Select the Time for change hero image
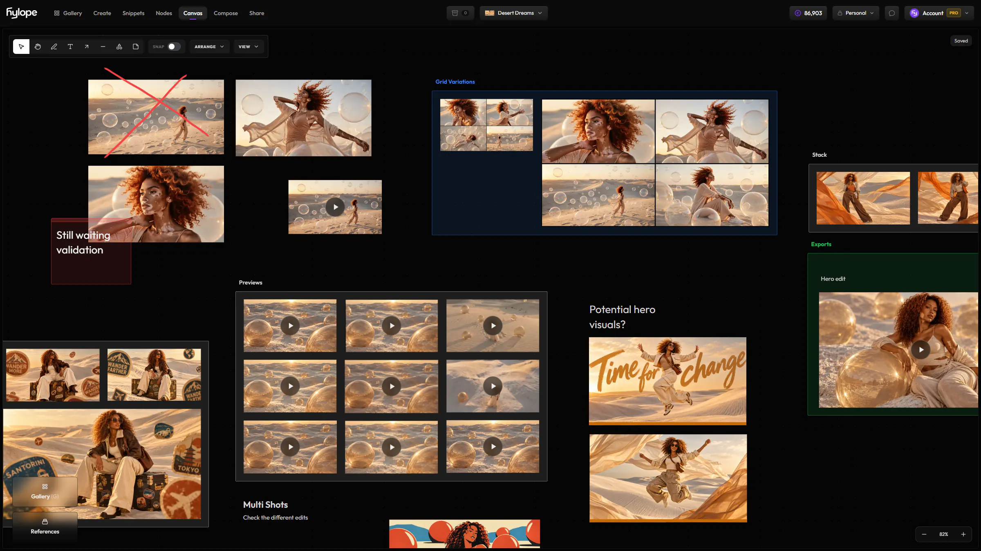The height and width of the screenshot is (551, 981). (x=667, y=381)
